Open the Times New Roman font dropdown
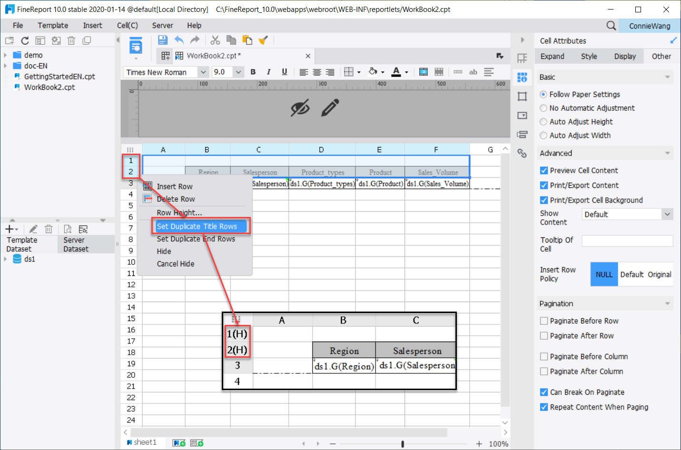Screen dimensions: 681x450 pyautogui.click(x=203, y=72)
